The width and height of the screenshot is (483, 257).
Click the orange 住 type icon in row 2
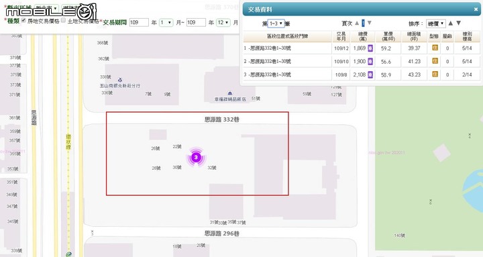pos(435,61)
